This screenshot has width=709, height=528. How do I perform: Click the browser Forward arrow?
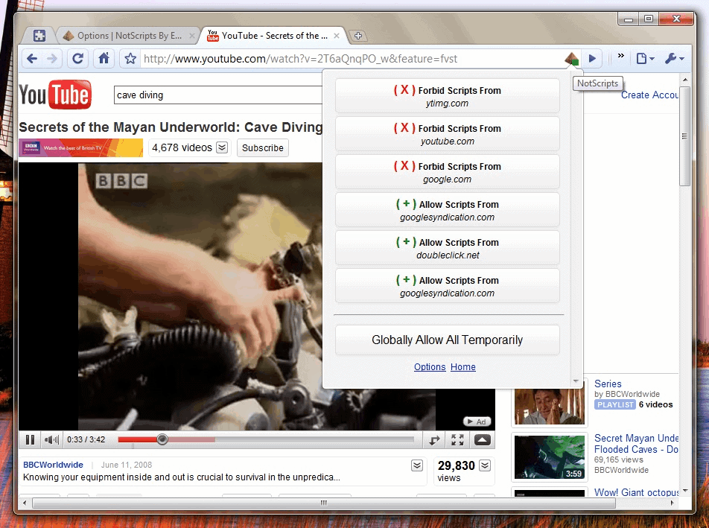pyautogui.click(x=52, y=59)
